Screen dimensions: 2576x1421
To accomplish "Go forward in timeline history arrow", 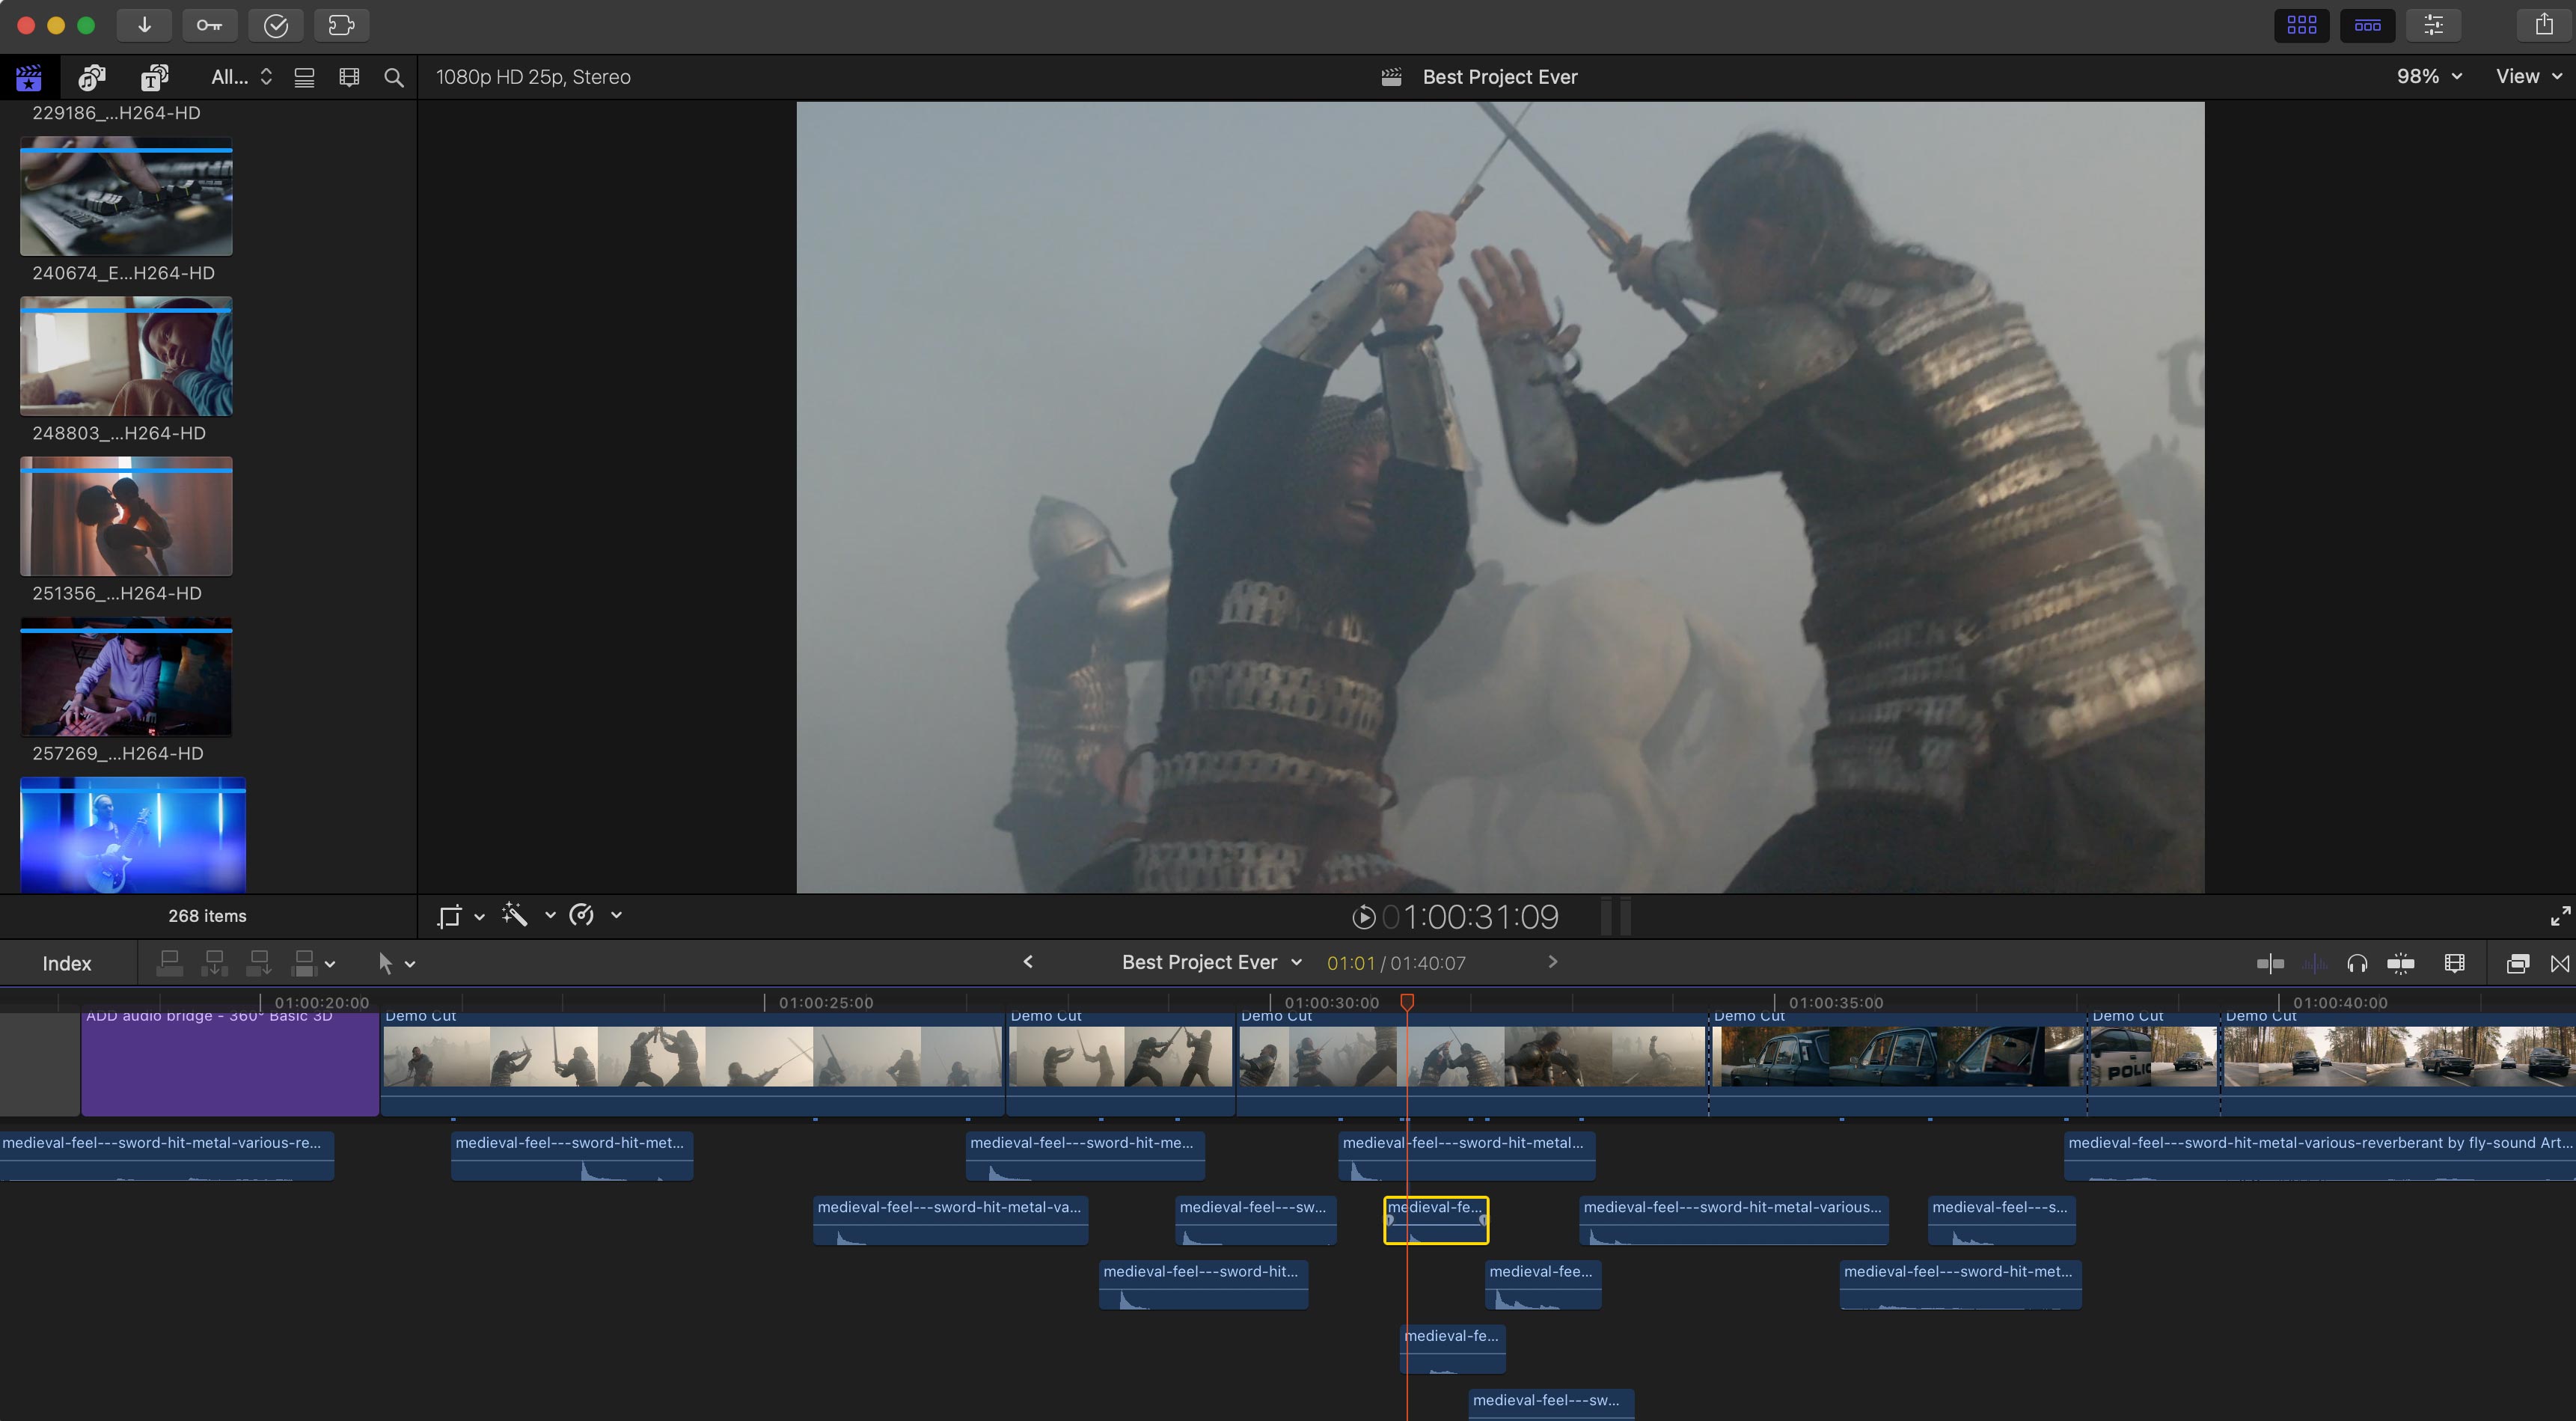I will tap(1552, 962).
